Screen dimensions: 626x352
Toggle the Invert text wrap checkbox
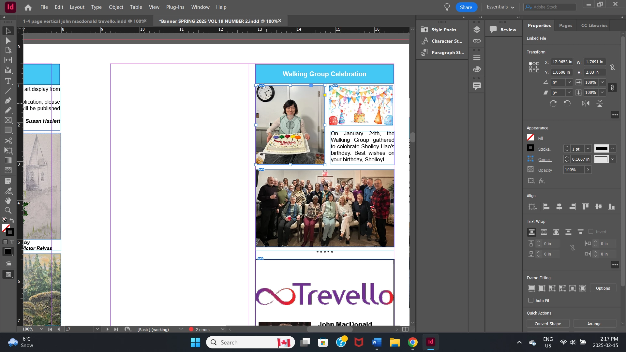click(591, 232)
